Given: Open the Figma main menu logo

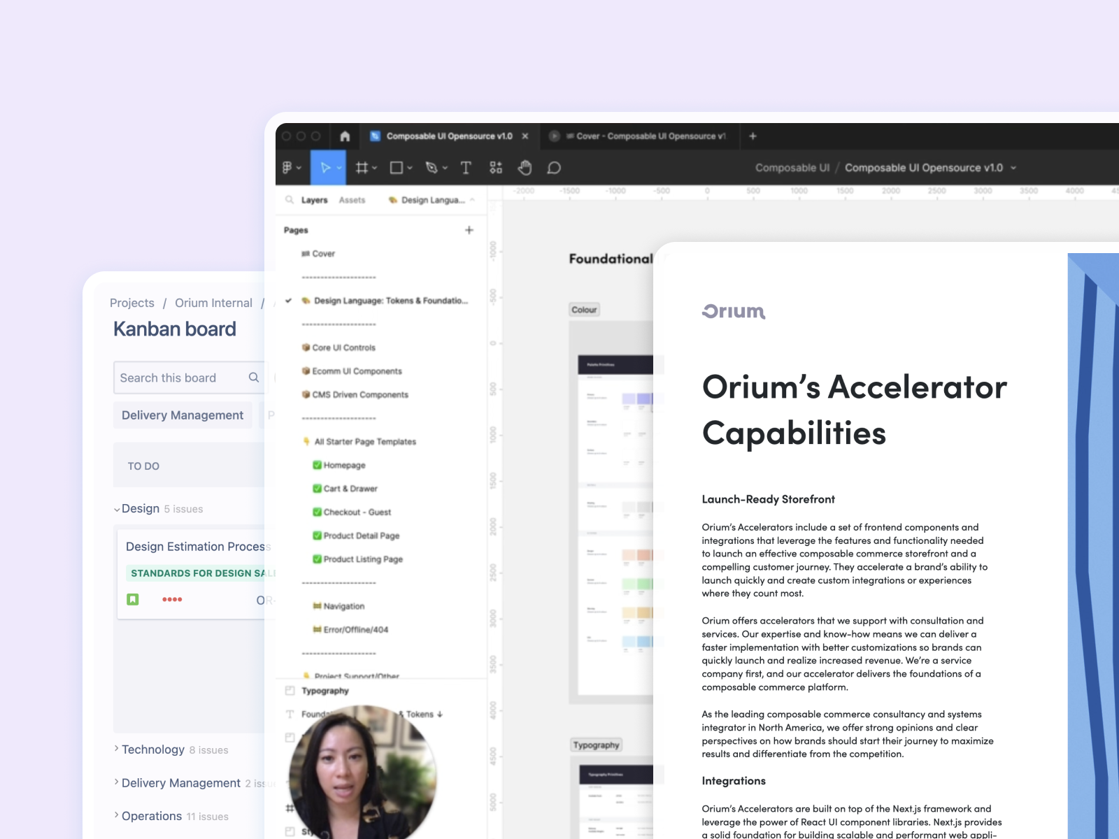Looking at the screenshot, I should 287,168.
